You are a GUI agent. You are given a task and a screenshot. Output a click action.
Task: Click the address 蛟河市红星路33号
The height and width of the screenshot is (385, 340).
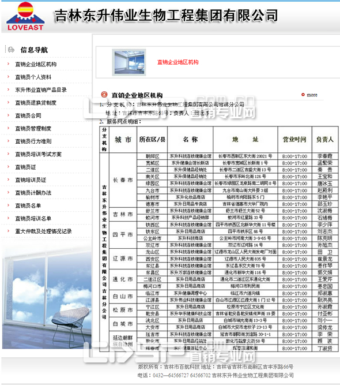coord(245,218)
